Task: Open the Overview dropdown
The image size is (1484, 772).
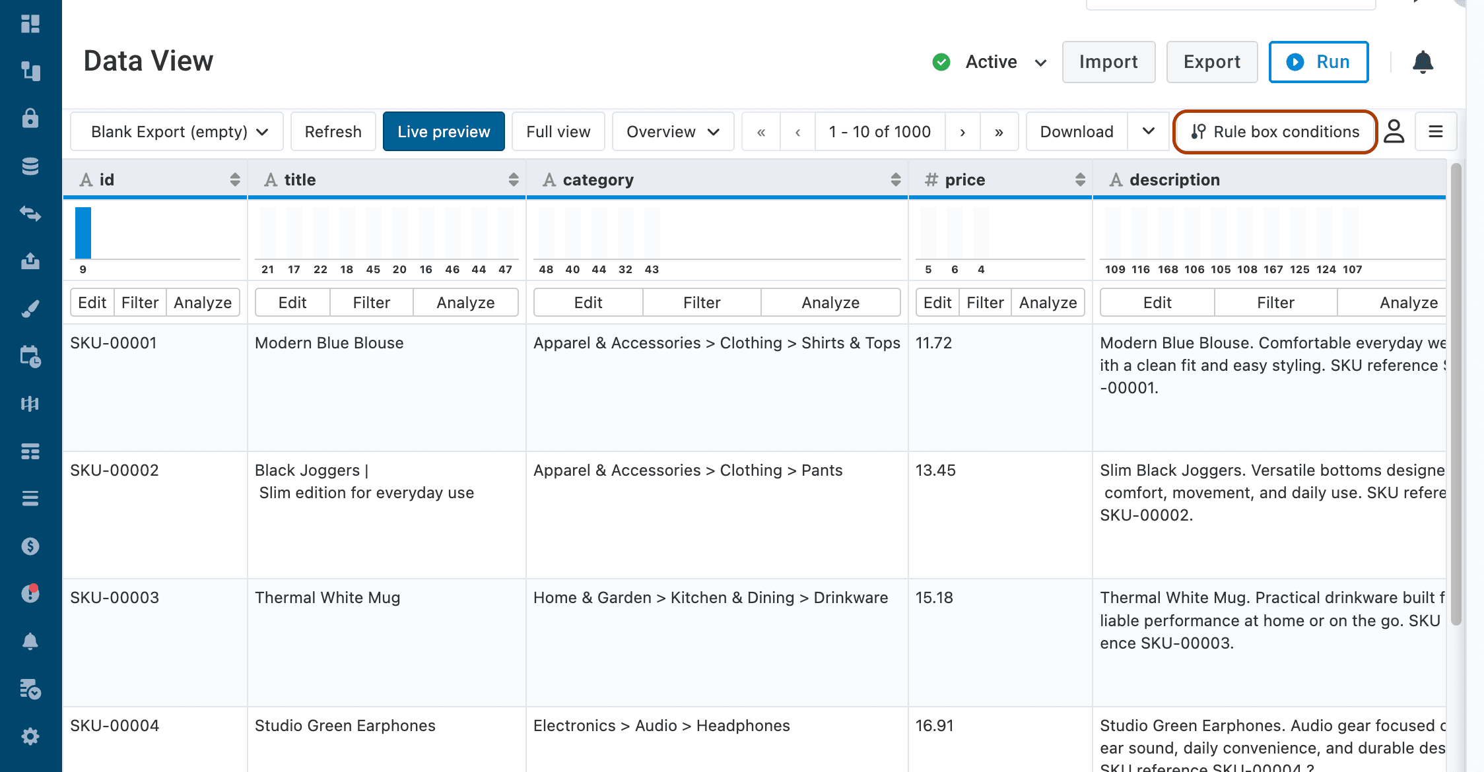Action: tap(673, 131)
